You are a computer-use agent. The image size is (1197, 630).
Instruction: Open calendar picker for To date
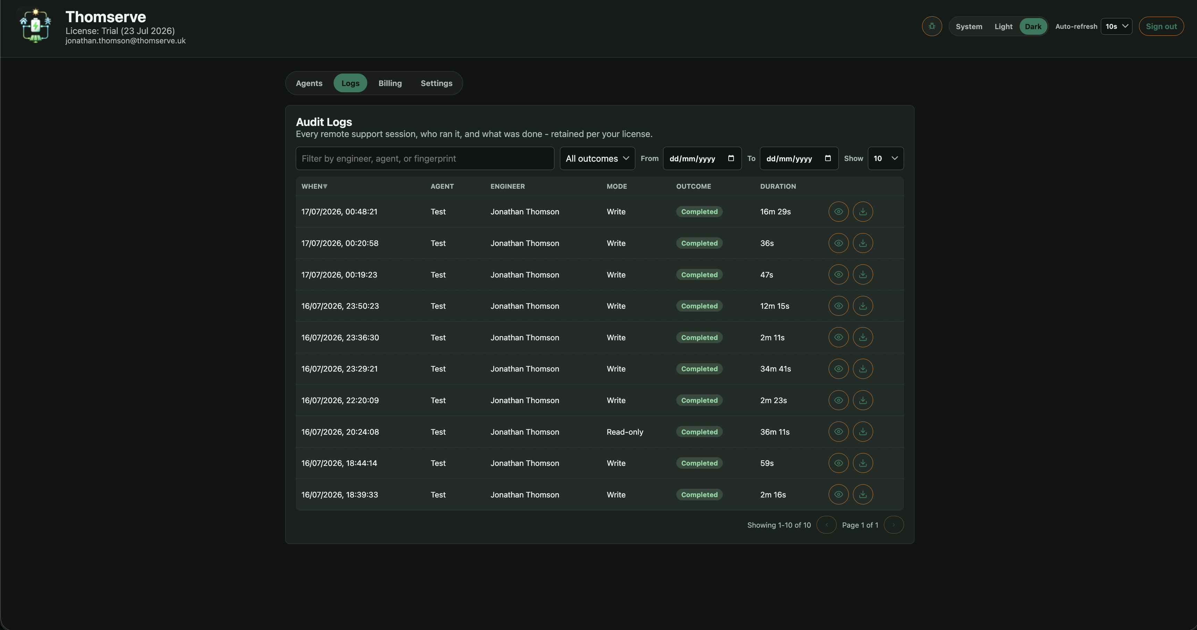pyautogui.click(x=828, y=158)
